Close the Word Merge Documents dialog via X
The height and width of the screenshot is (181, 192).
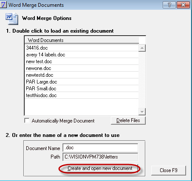click(183, 5)
